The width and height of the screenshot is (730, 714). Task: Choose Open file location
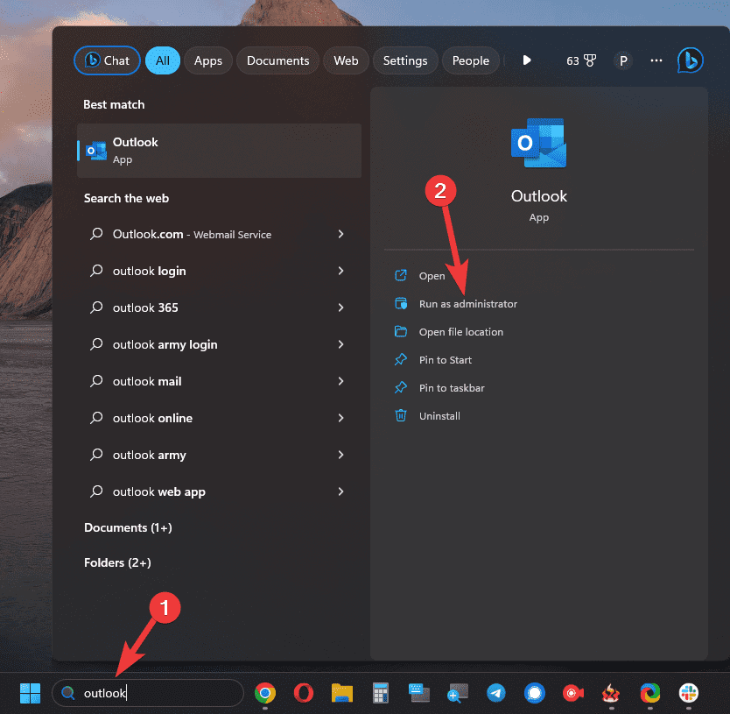pos(461,332)
